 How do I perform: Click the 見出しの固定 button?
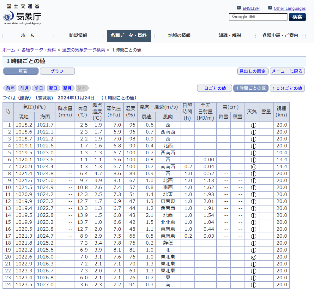[x=253, y=71]
